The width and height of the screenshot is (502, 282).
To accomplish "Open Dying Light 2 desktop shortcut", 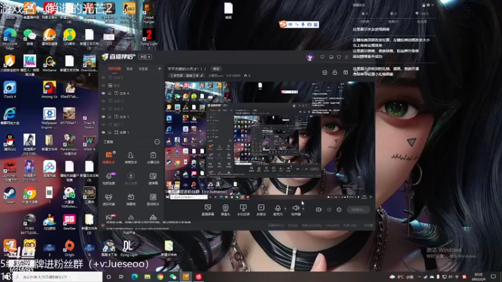I will [149, 39].
